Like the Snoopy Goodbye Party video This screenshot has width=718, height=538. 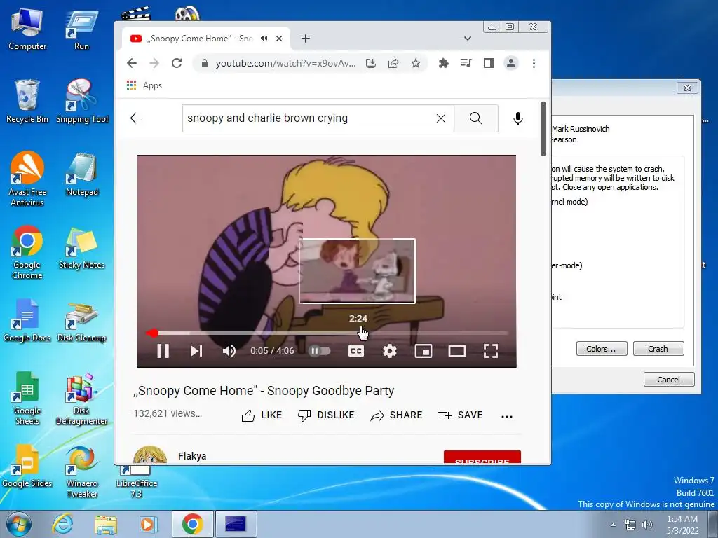tap(262, 415)
